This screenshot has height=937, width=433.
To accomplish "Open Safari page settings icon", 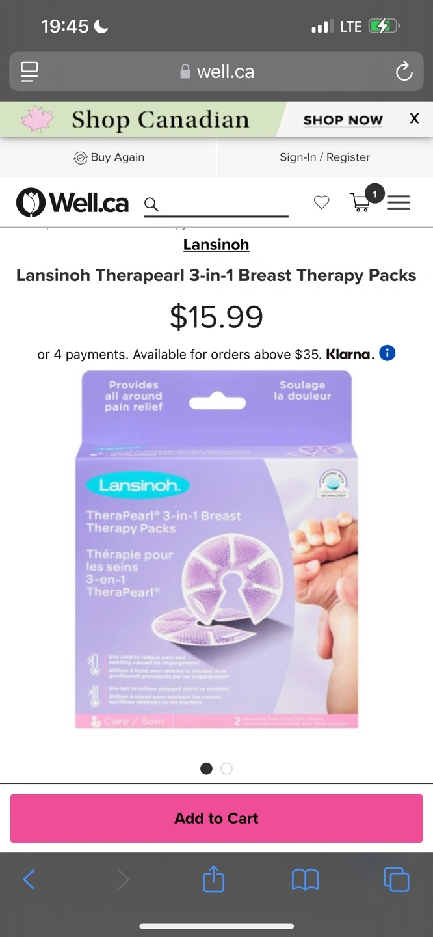I will point(29,72).
